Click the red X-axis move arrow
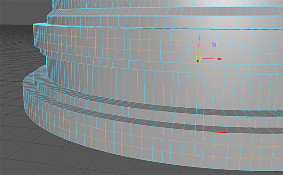 [x=220, y=59]
